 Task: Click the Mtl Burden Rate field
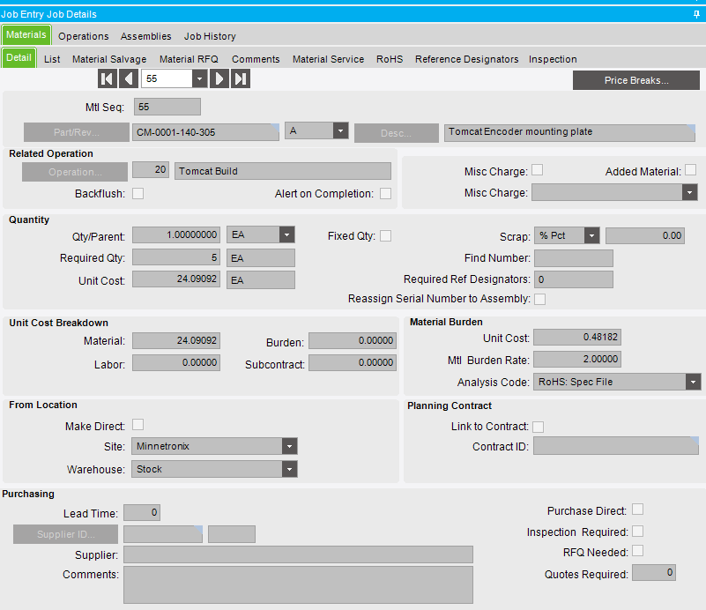point(577,360)
